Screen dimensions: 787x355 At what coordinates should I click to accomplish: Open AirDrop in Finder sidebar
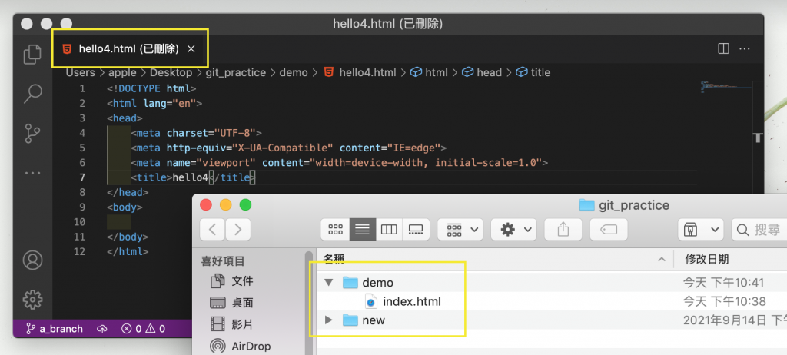(241, 346)
